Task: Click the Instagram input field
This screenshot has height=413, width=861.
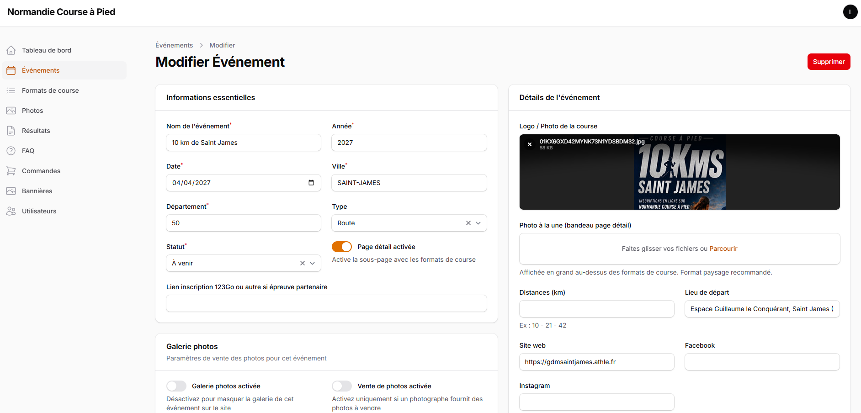Action: point(597,402)
